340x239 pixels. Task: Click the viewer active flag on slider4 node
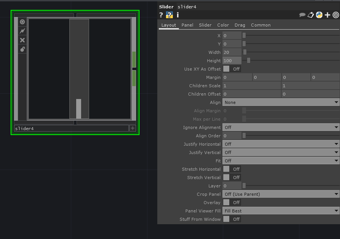coord(22,22)
